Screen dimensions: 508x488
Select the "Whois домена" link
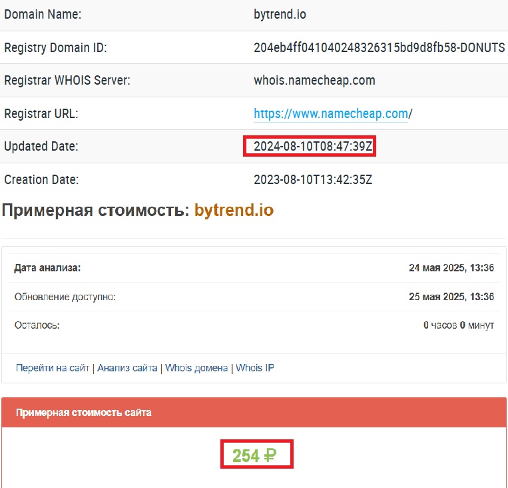click(x=196, y=368)
